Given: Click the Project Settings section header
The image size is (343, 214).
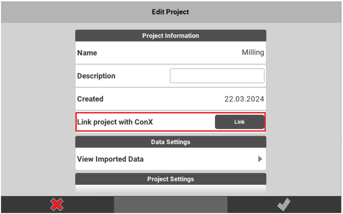Looking at the screenshot, I should [171, 179].
